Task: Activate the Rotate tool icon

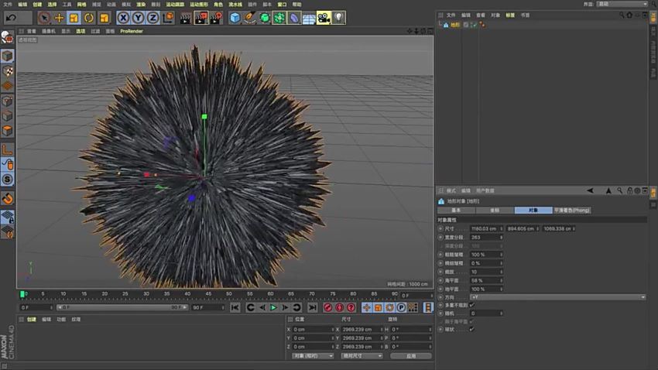Action: point(89,18)
